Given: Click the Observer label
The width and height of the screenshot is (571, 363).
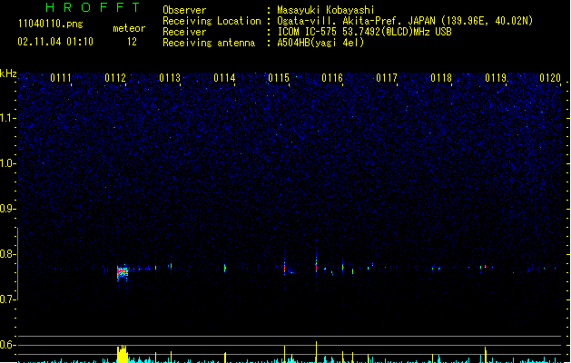Looking at the screenshot, I should click(184, 10).
